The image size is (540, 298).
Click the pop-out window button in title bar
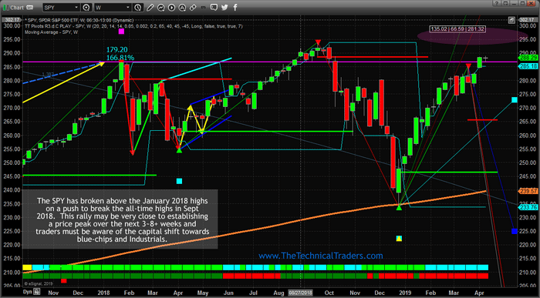(505, 3)
